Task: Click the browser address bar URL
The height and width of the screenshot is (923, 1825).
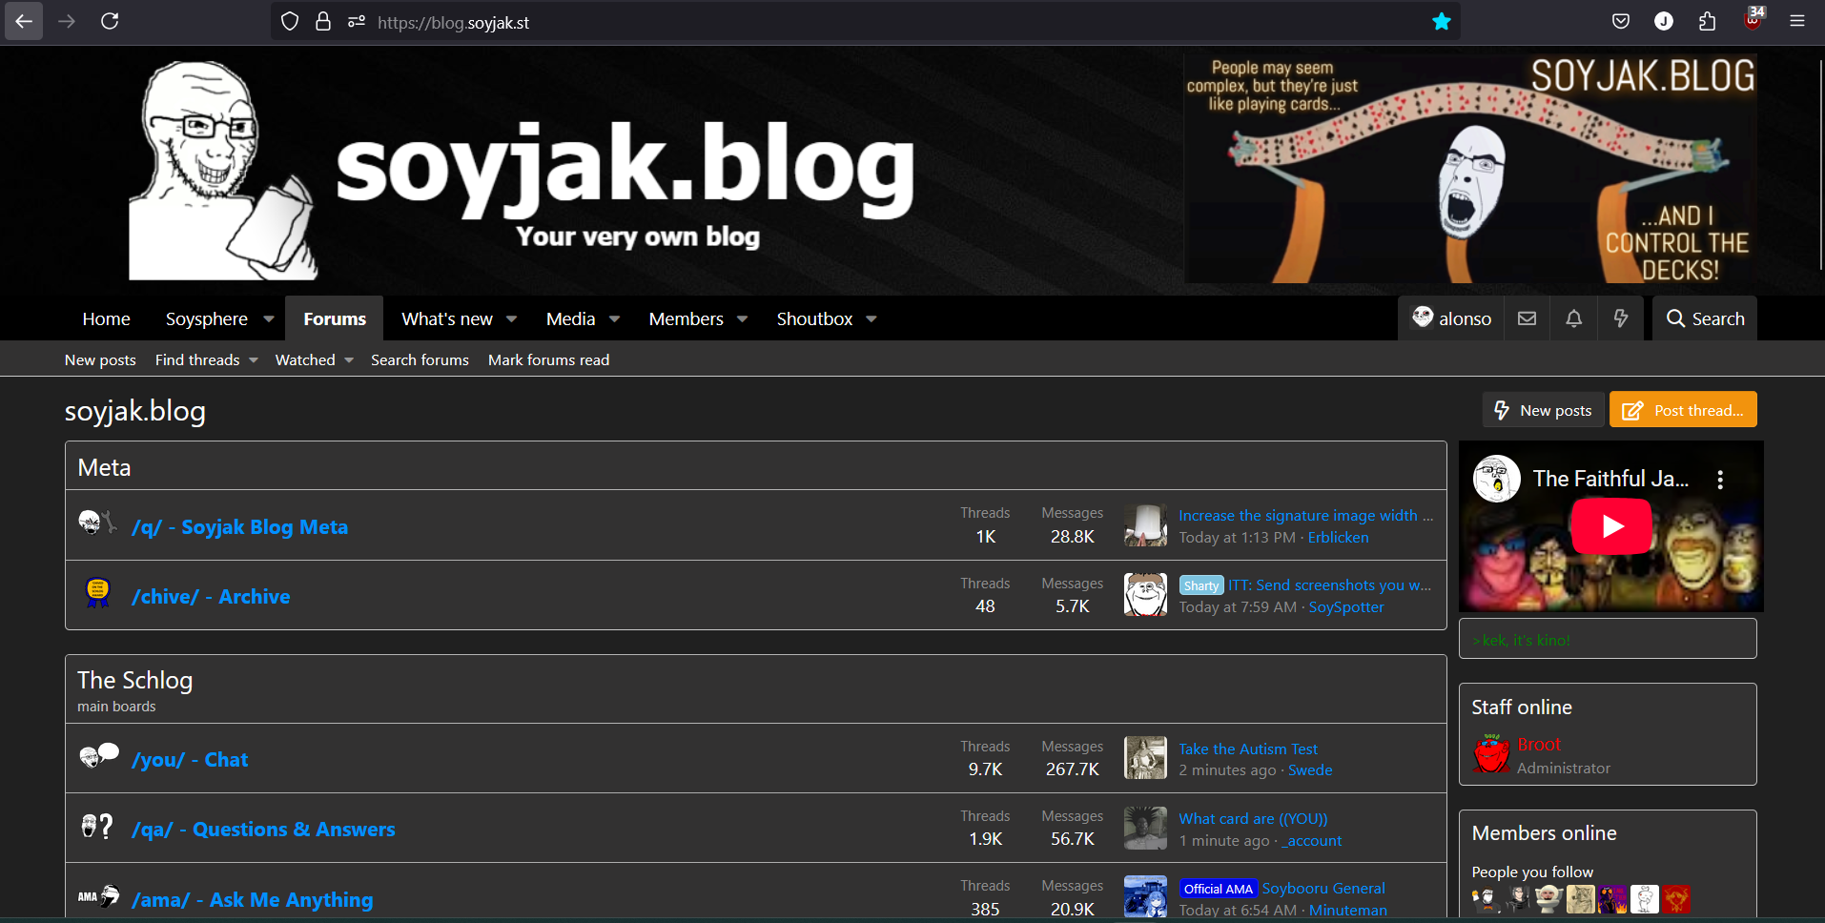Action: [453, 22]
